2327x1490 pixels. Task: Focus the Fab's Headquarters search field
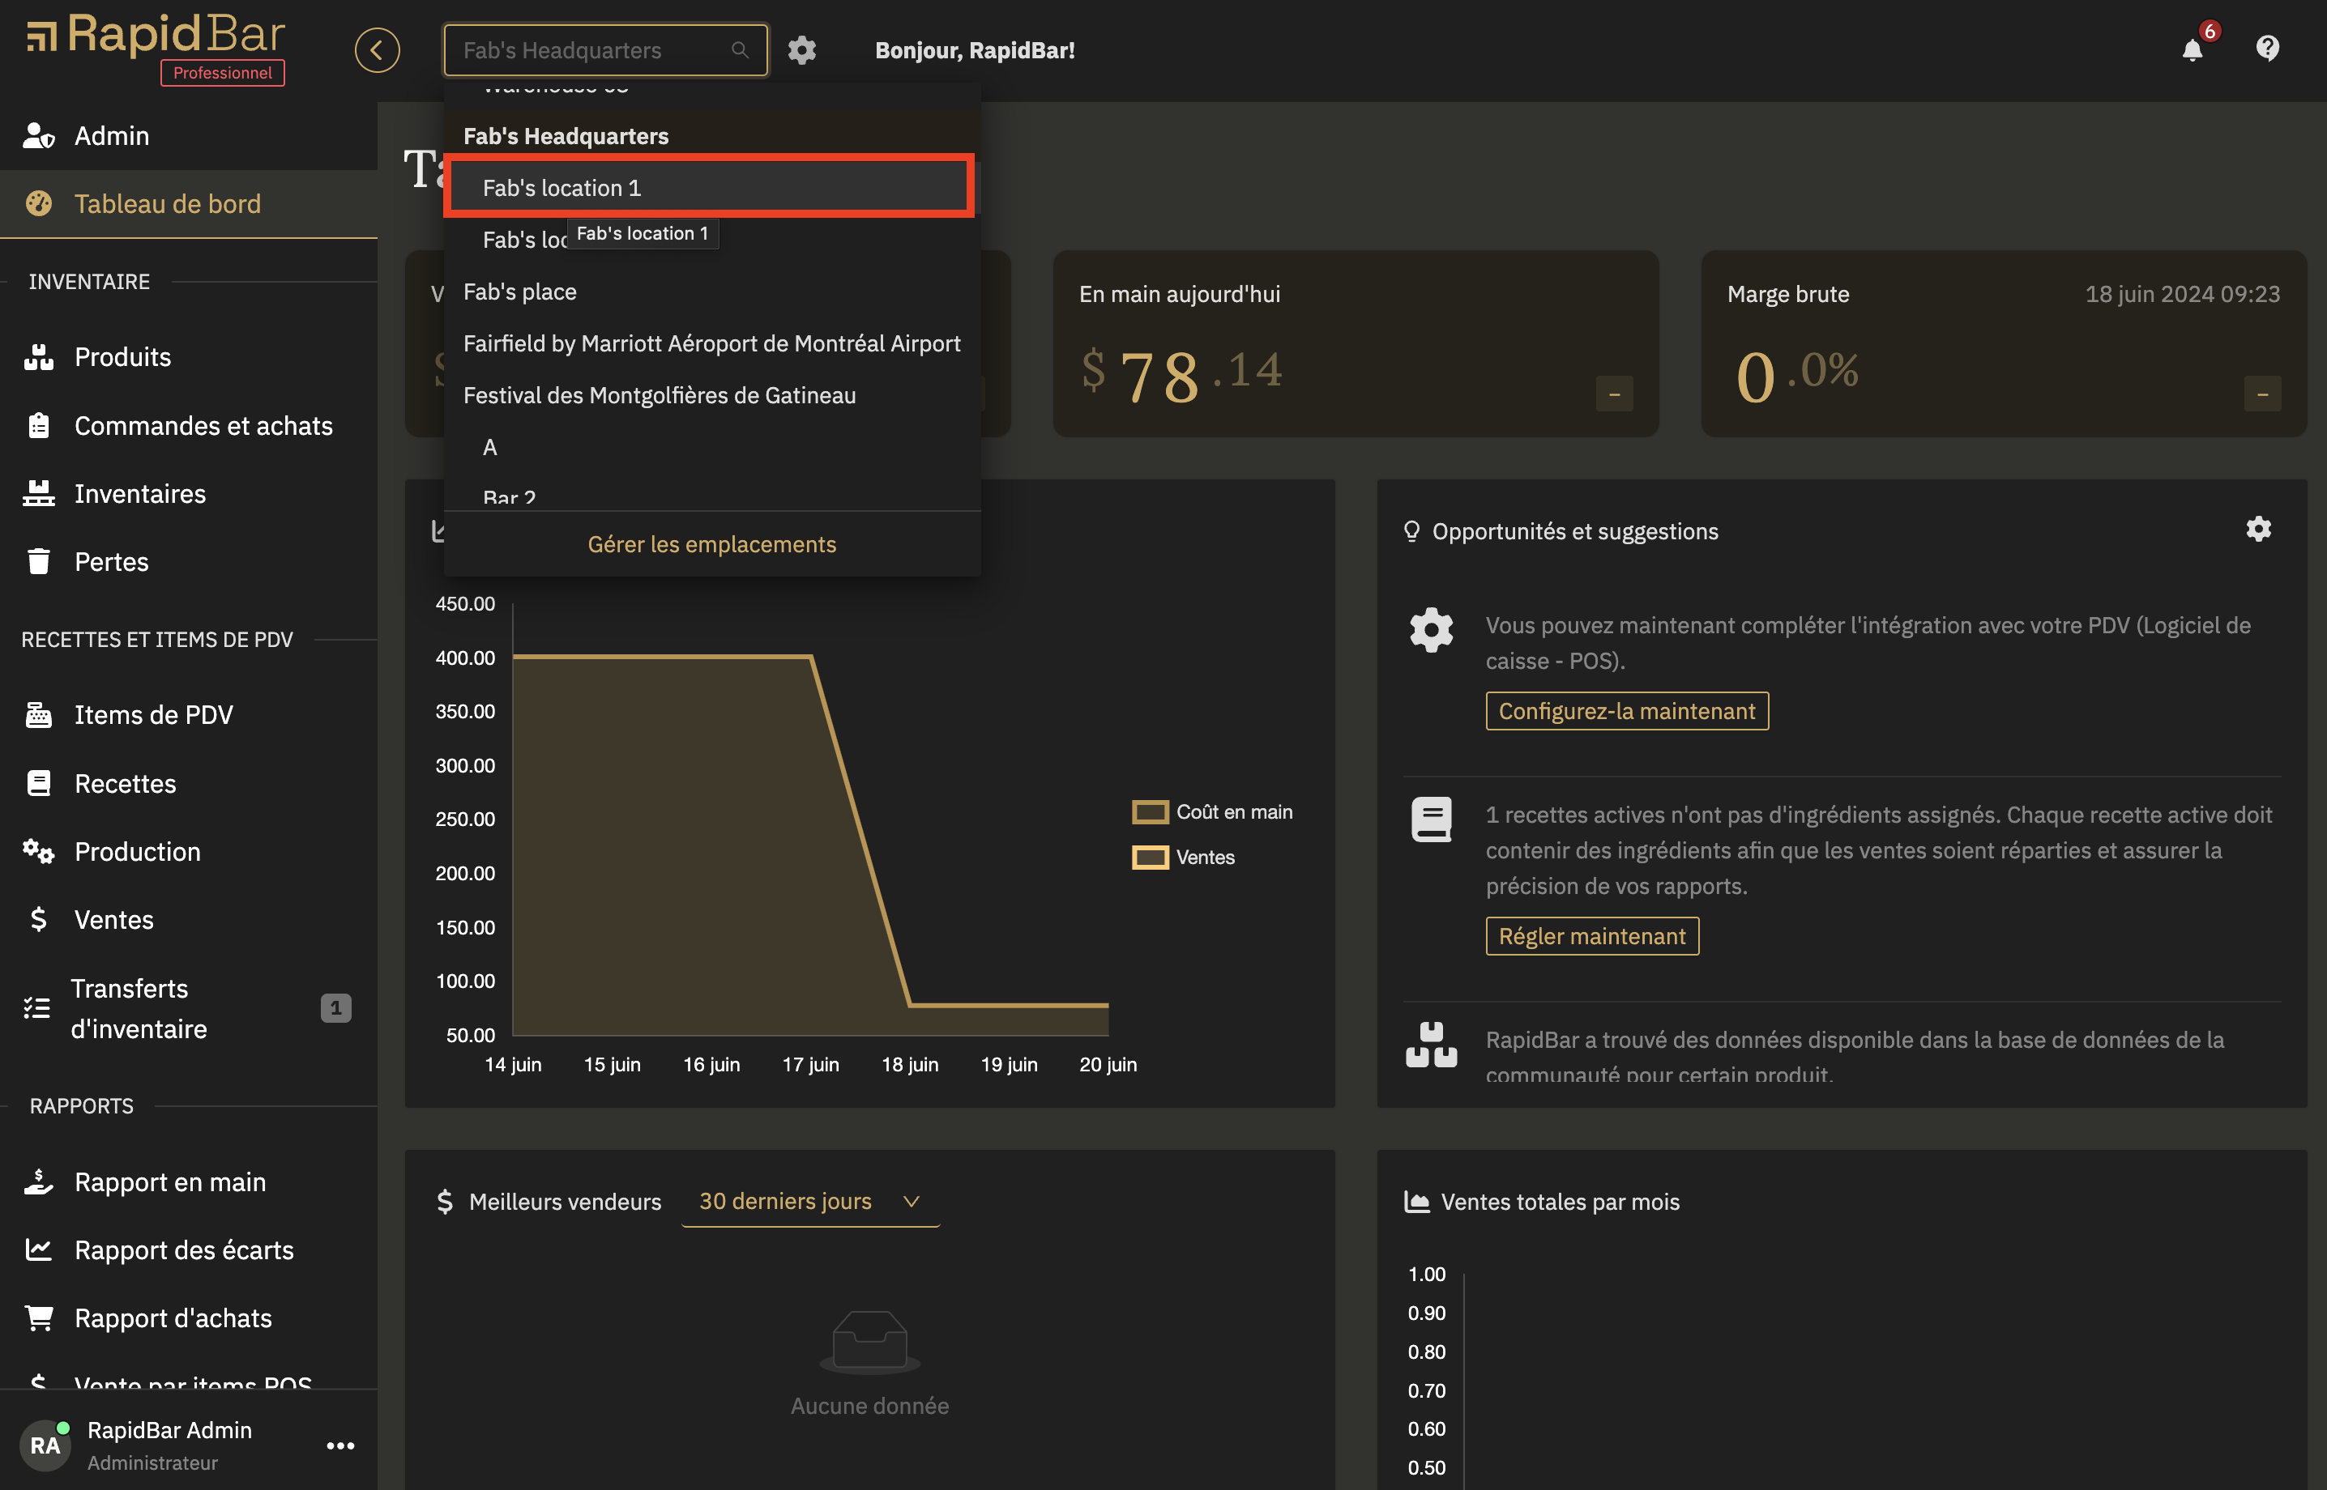605,50
